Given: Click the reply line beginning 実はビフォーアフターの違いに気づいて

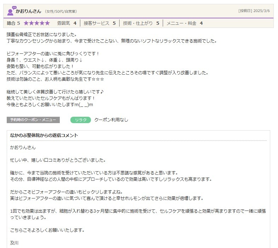Looking at the screenshot, I should point(107,198).
